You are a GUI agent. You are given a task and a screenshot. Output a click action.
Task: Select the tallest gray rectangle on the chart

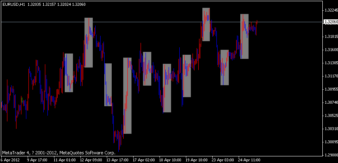127,95
